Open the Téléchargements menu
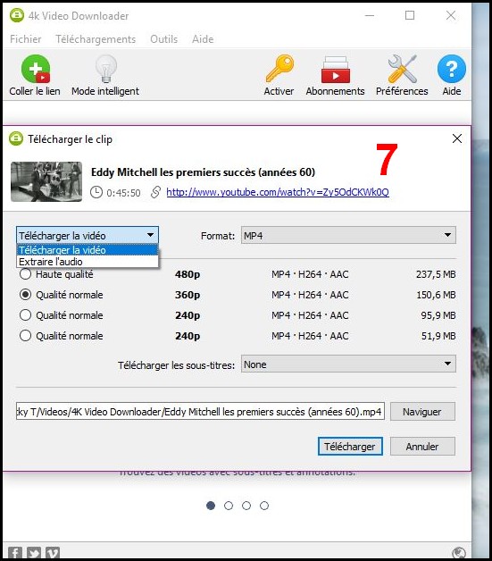 [x=96, y=39]
